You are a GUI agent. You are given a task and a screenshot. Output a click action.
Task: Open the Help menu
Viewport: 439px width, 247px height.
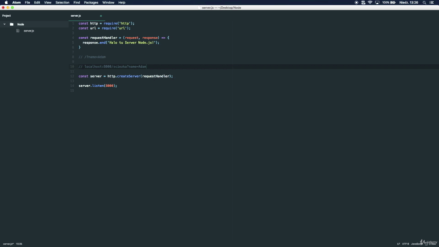pos(122,3)
